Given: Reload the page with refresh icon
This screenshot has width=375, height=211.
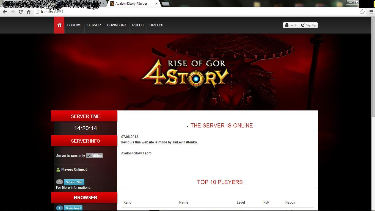Looking at the screenshot, I should coord(21,12).
